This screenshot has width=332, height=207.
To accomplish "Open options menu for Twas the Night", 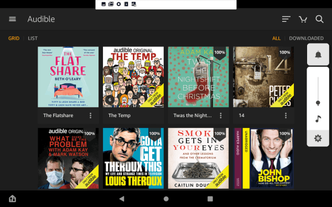I will 221,115.
